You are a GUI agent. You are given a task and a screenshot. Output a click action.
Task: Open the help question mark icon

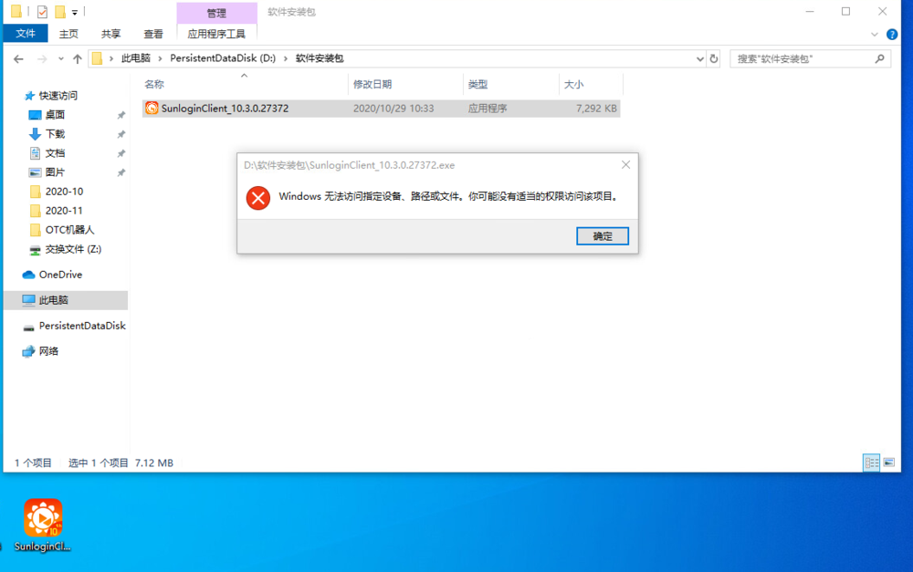tap(891, 35)
